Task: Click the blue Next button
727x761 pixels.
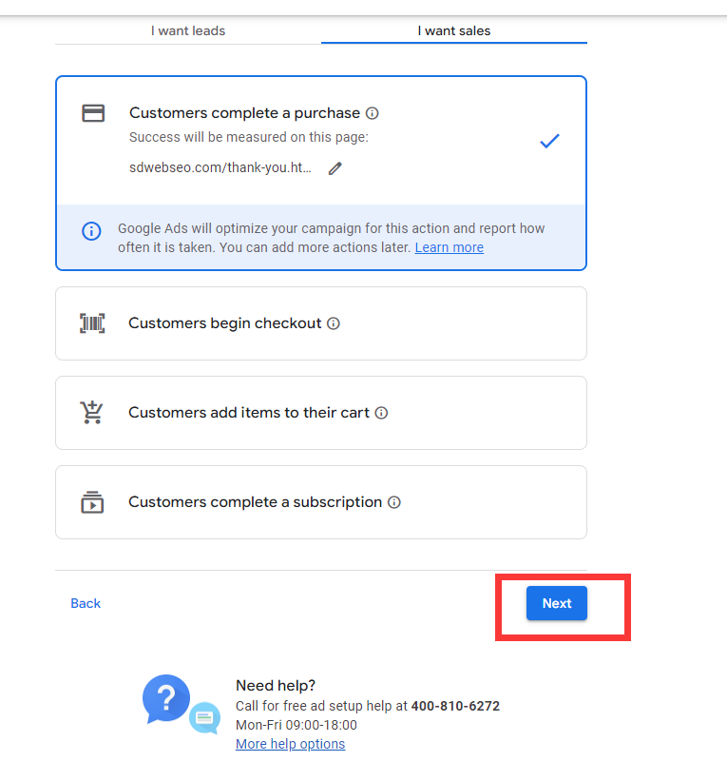Action: click(557, 603)
